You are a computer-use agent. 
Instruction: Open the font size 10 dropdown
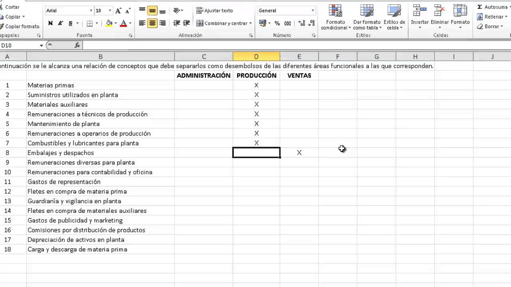click(x=110, y=11)
